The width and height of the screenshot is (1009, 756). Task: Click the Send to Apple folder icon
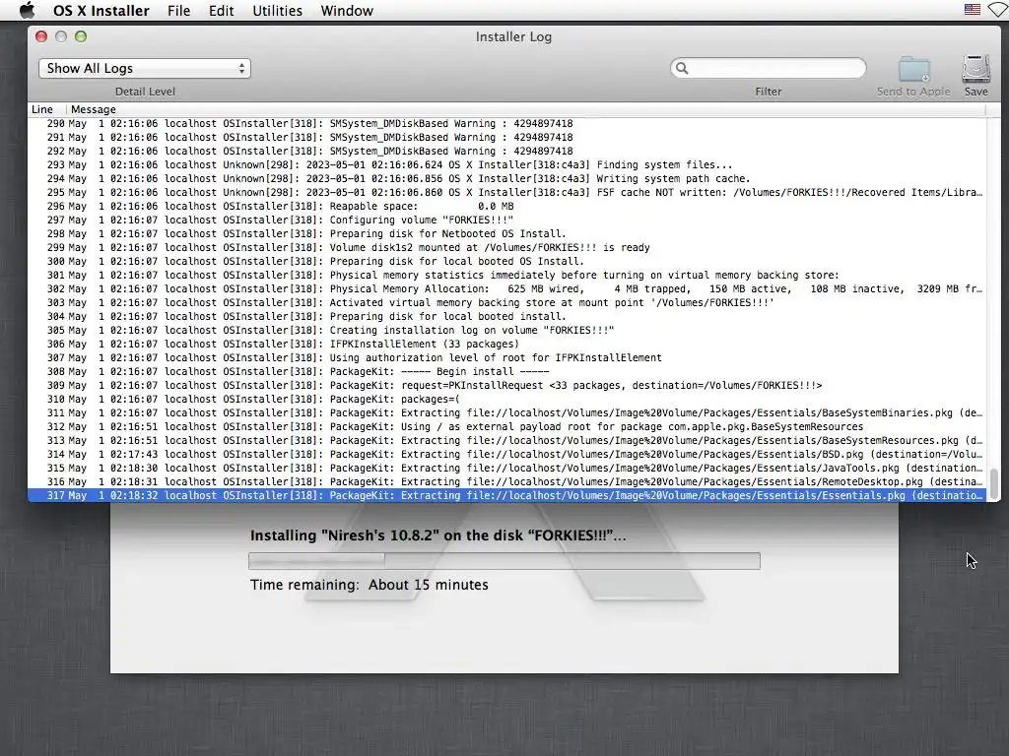point(913,70)
